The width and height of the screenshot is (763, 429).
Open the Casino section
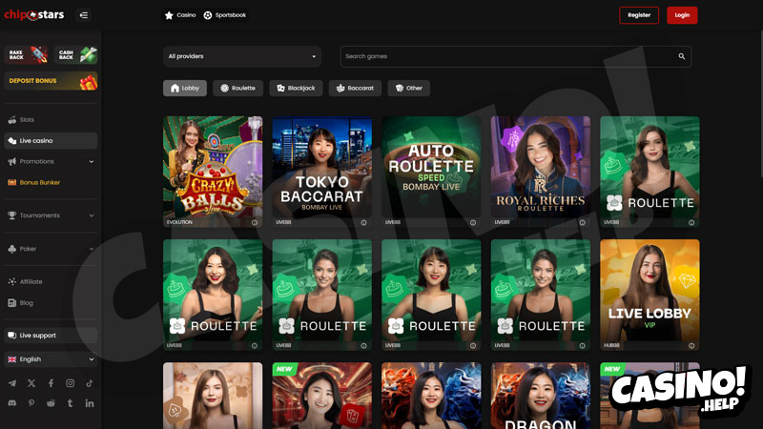(x=180, y=15)
